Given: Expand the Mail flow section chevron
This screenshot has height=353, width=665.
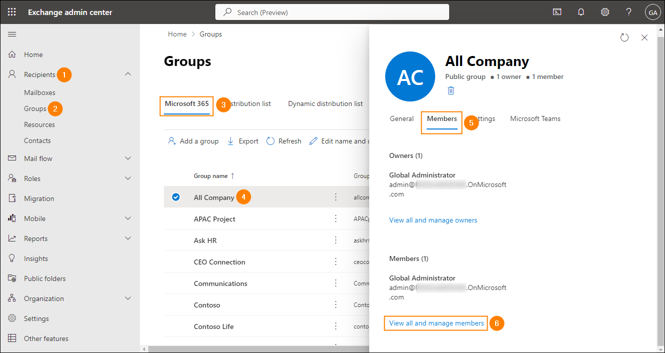Looking at the screenshot, I should pos(128,158).
